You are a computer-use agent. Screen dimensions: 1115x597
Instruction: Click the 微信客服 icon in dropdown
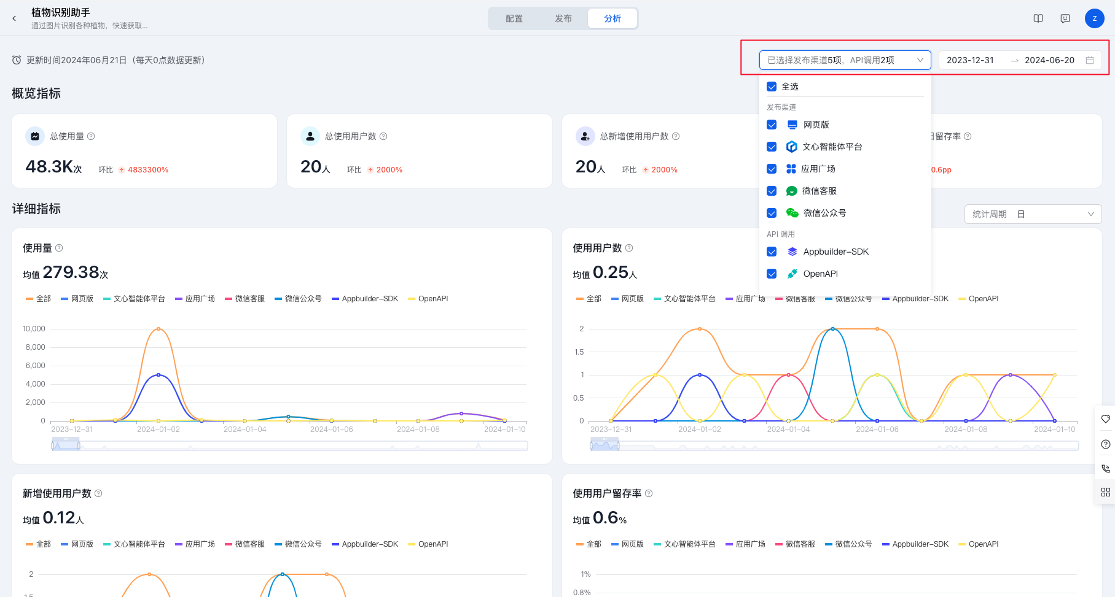coord(792,191)
